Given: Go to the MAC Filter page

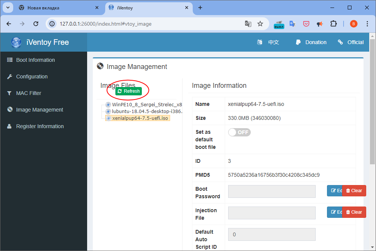Looking at the screenshot, I should tap(29, 93).
